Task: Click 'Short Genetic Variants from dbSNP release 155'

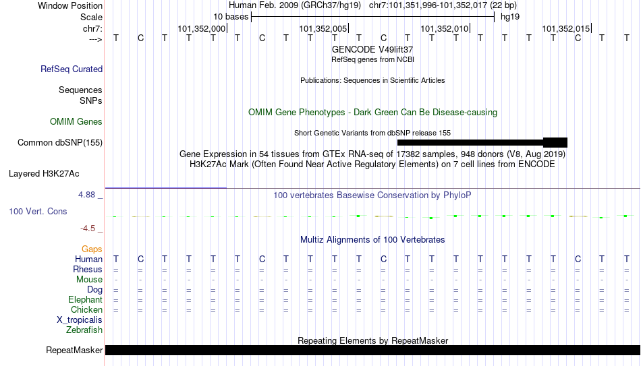Action: [x=372, y=133]
